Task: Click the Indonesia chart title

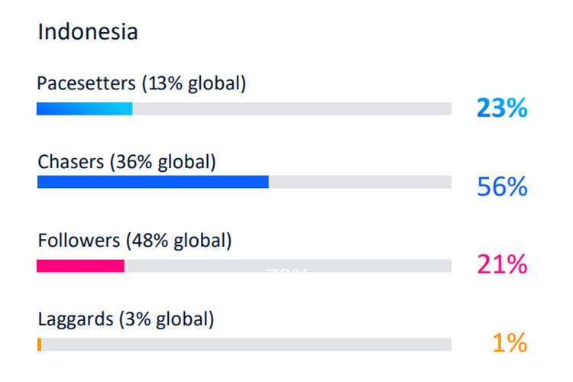Action: (88, 32)
